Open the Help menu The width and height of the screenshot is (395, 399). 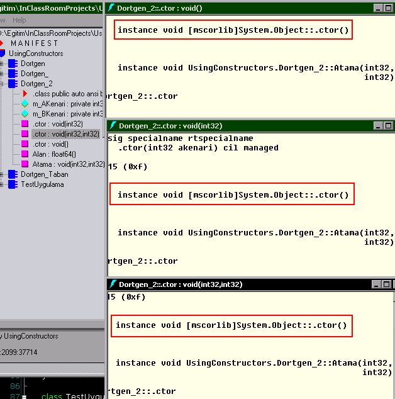pyautogui.click(x=19, y=20)
